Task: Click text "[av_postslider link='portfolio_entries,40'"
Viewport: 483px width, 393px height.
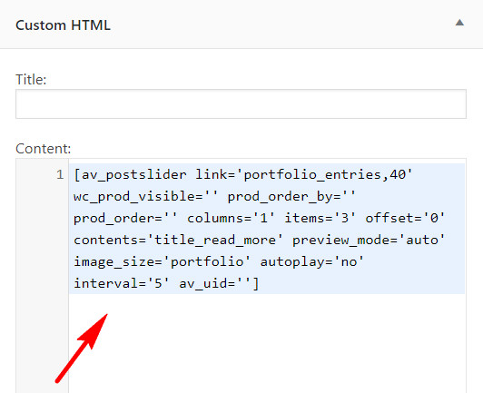Action: pyautogui.click(x=243, y=175)
